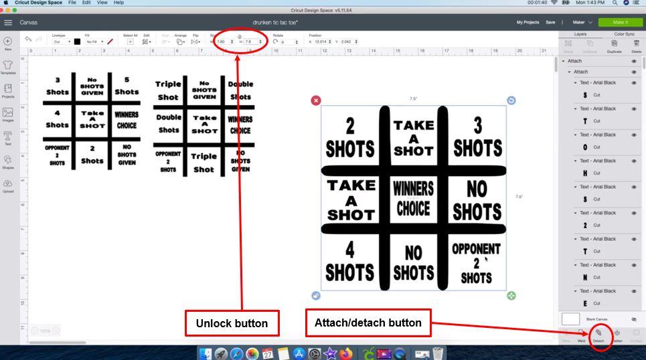The width and height of the screenshot is (646, 360).
Task: Switch to the Layers tab
Action: tap(580, 34)
